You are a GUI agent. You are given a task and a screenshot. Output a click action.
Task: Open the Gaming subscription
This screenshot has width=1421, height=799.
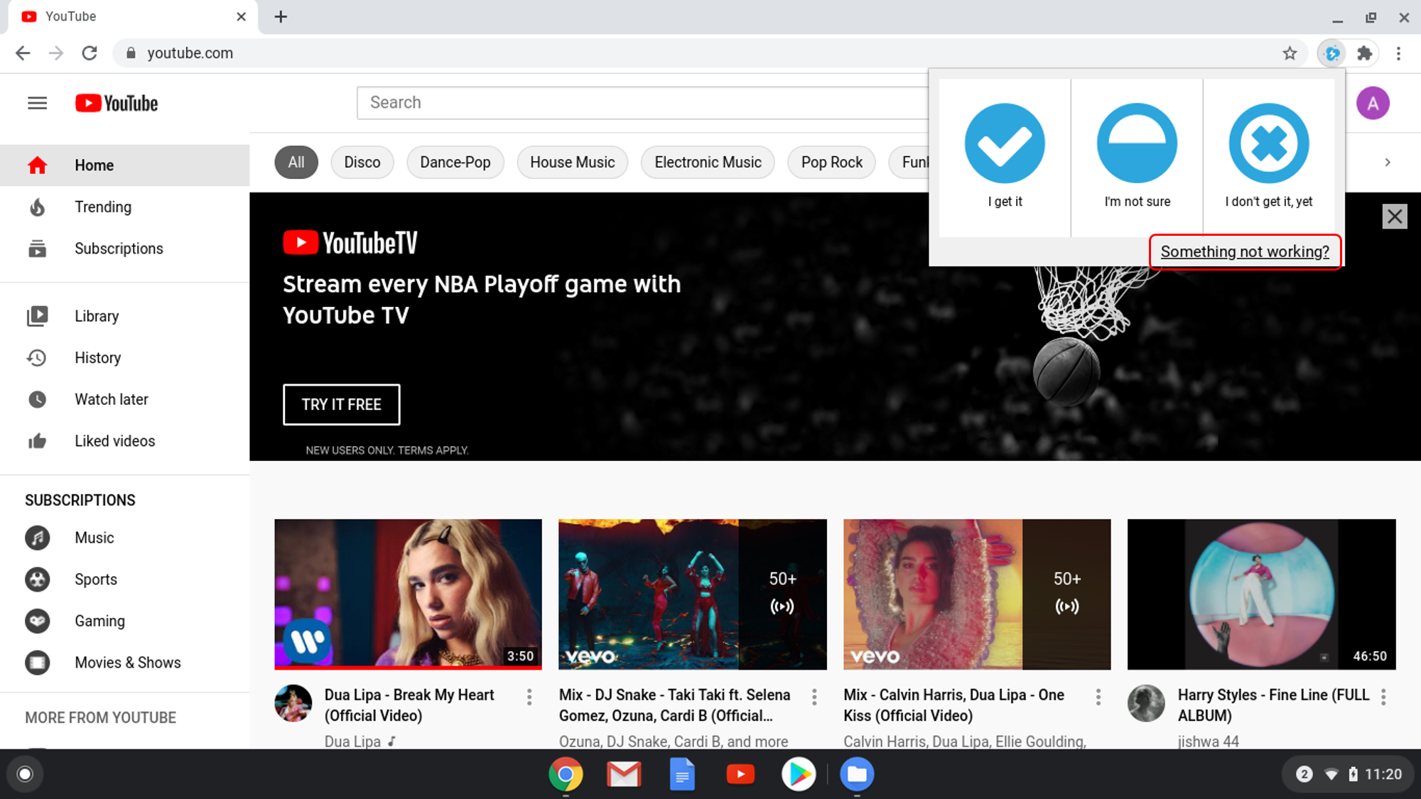pyautogui.click(x=125, y=621)
